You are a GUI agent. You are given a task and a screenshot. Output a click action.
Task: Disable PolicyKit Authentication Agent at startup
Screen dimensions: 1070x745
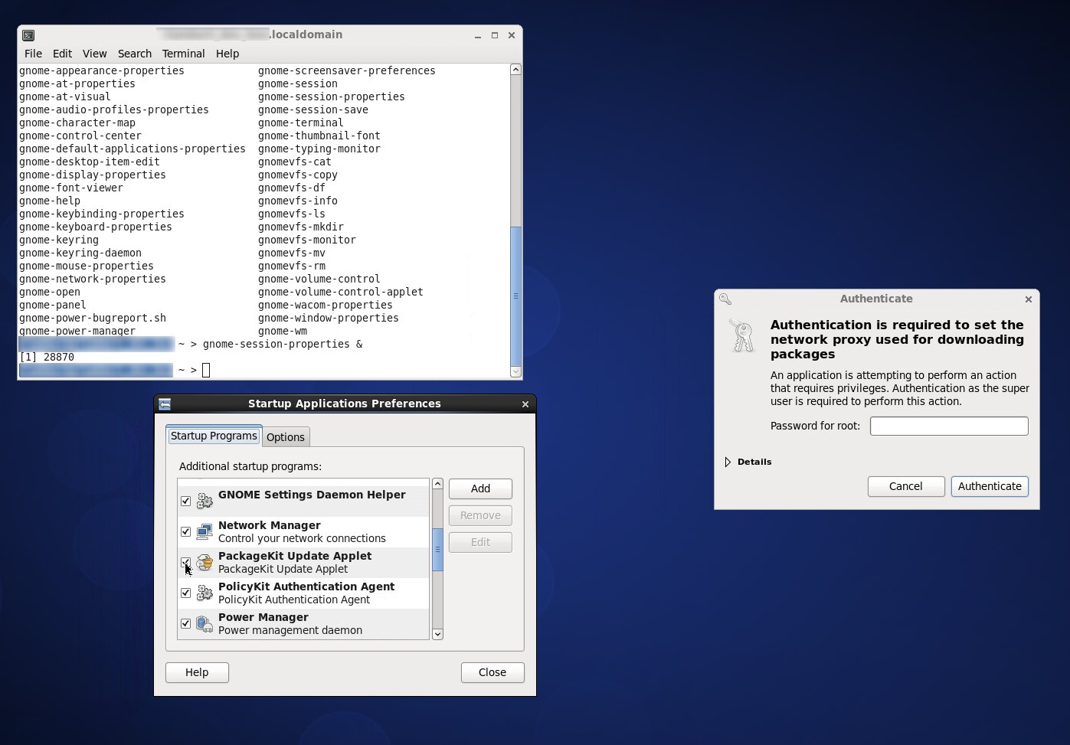185,593
